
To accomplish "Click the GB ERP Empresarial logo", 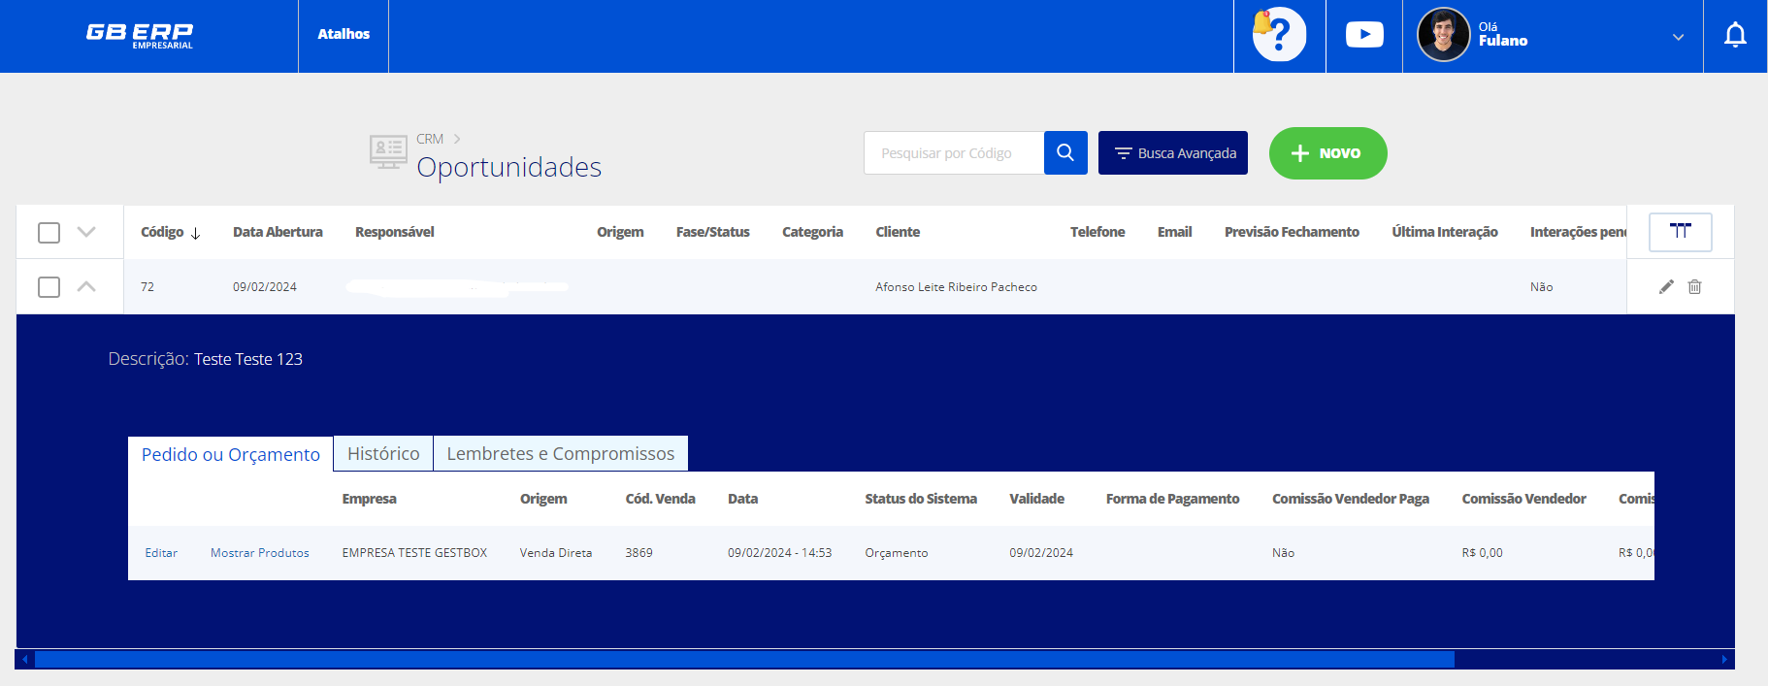I will 140,35.
